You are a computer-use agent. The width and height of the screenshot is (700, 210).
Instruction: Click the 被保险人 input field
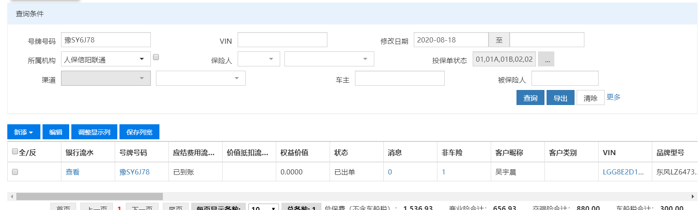tap(565, 78)
